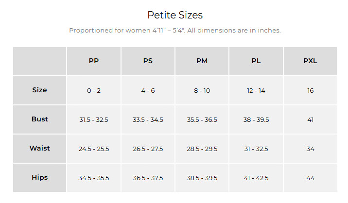This screenshot has width=348, height=203.
Task: Click the PM waist cell 28.5 - 29.5
Action: point(202,149)
